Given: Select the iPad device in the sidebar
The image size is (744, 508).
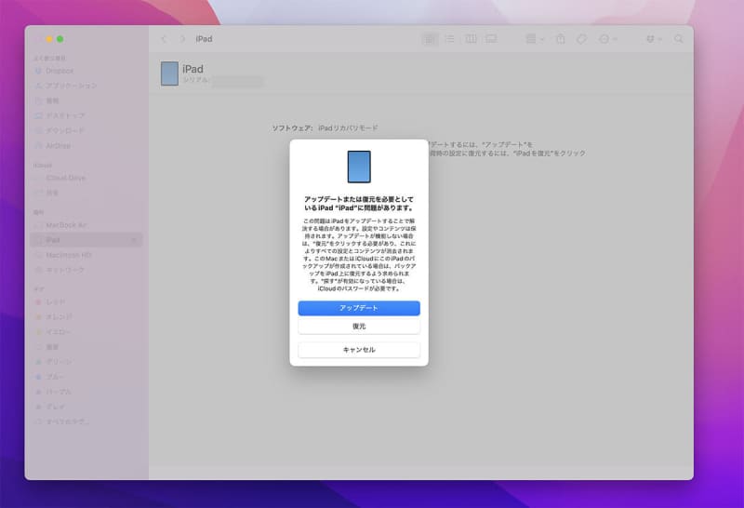Looking at the screenshot, I should click(86, 240).
